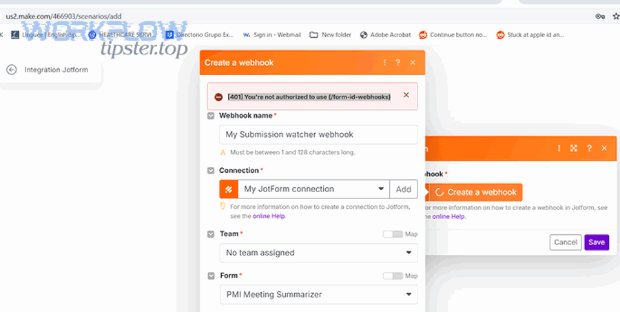Open the Stuck at apple id an... bookmark

[x=530, y=35]
